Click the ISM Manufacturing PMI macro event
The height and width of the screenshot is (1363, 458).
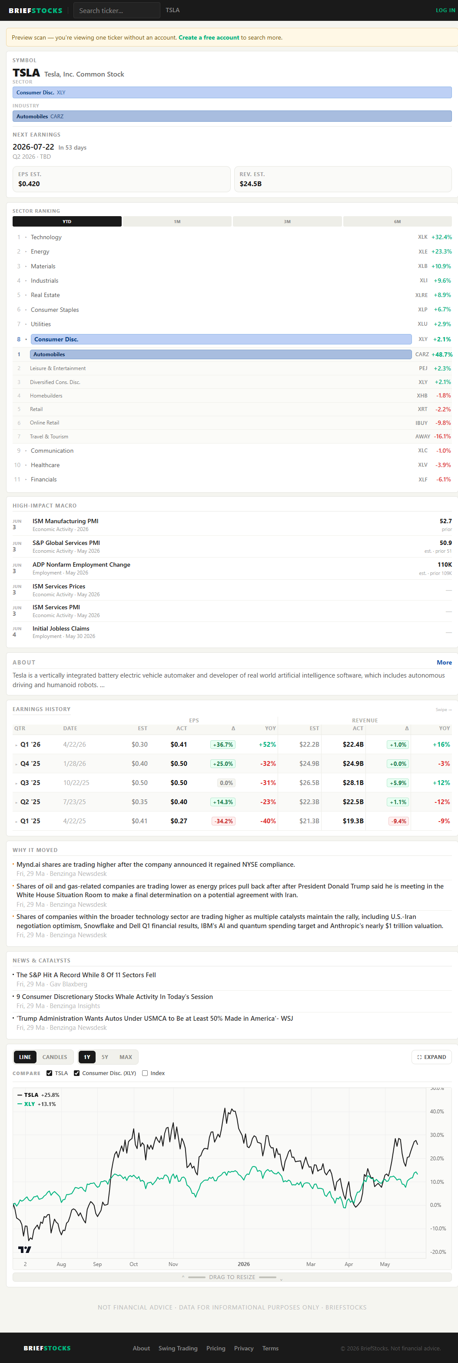(232, 525)
